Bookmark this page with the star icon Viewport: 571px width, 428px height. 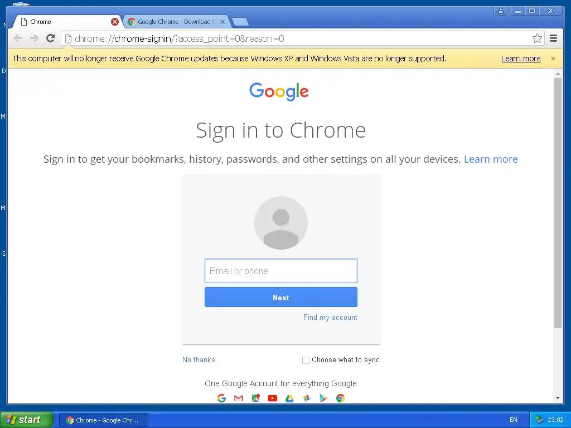[x=537, y=38]
